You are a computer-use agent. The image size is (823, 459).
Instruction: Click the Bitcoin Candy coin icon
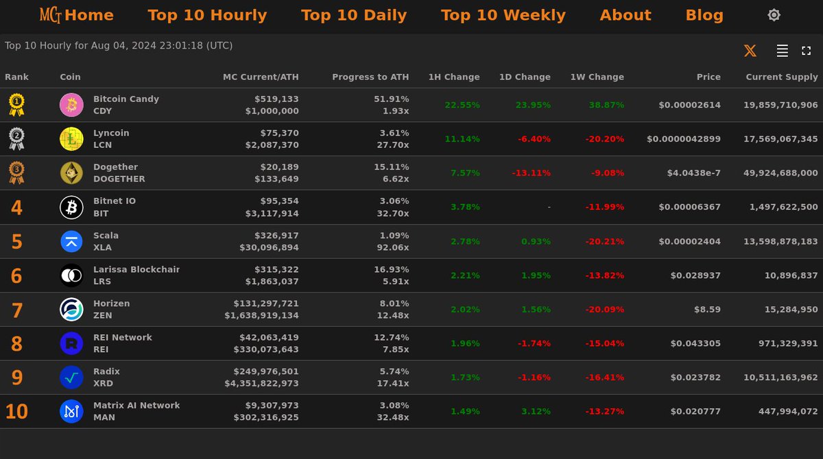pyautogui.click(x=71, y=105)
